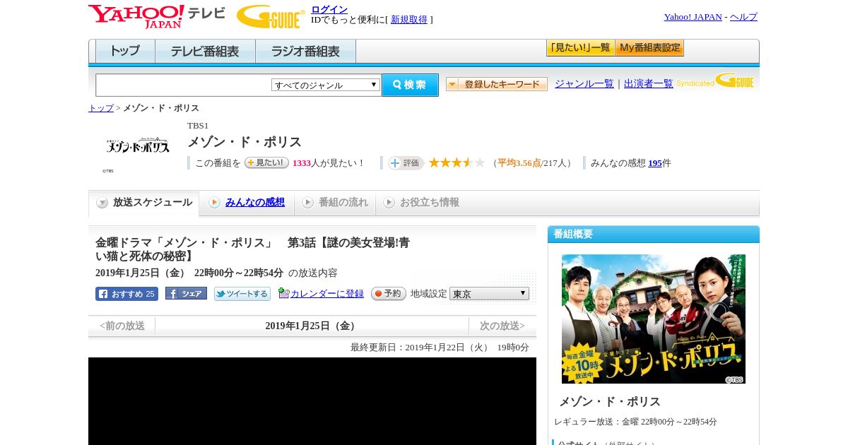Viewport: 848px width, 445px height.
Task: Expand the 東京 region dropdown
Action: [489, 293]
